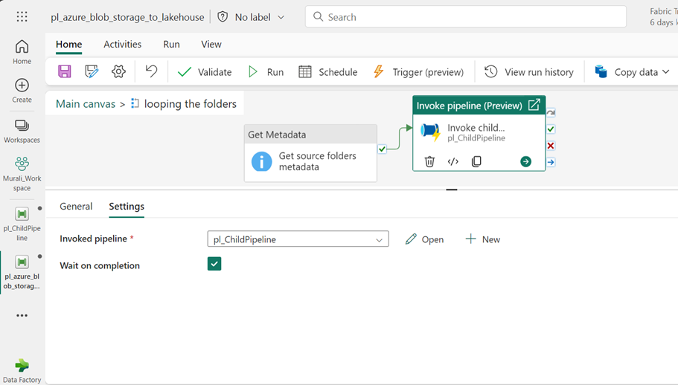Expand the Copy data dropdown arrow

pyautogui.click(x=665, y=72)
